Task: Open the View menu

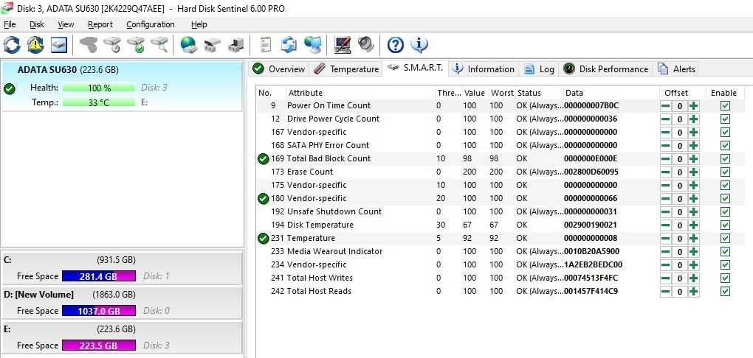Action: (x=66, y=24)
